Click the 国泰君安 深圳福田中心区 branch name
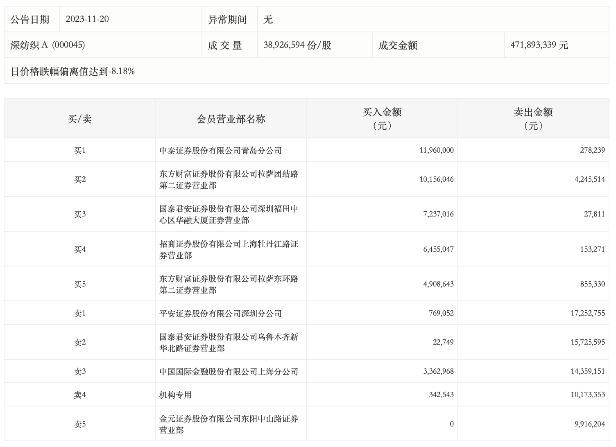 tap(229, 214)
